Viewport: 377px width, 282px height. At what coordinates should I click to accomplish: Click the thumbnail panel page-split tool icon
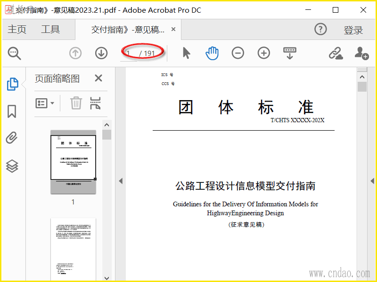(95, 103)
